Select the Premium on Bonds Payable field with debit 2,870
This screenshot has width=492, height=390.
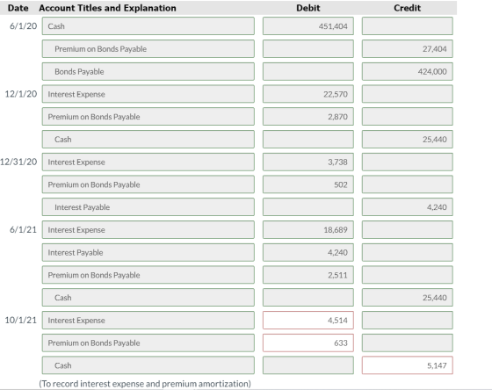[x=148, y=117]
